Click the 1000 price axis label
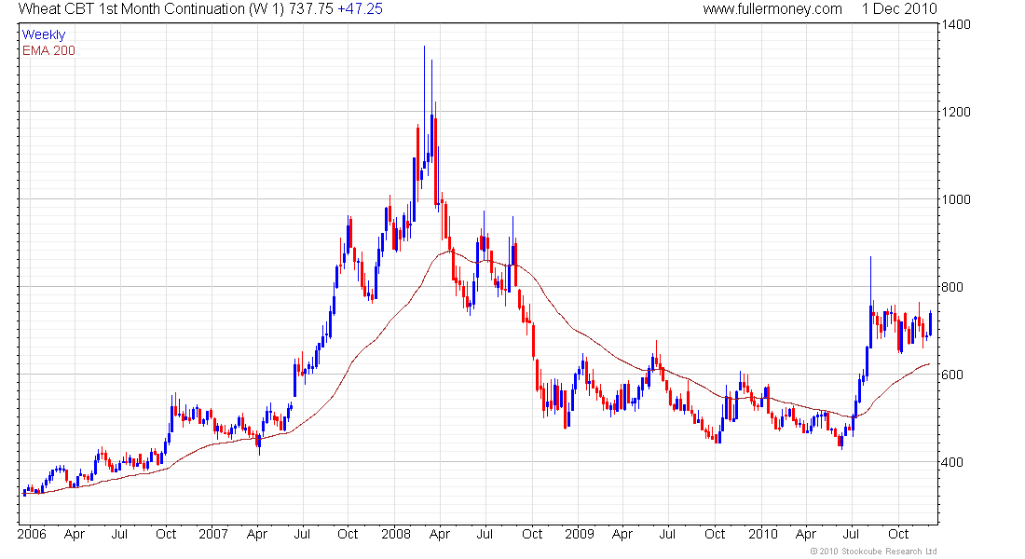The image size is (1025, 559). [x=956, y=199]
